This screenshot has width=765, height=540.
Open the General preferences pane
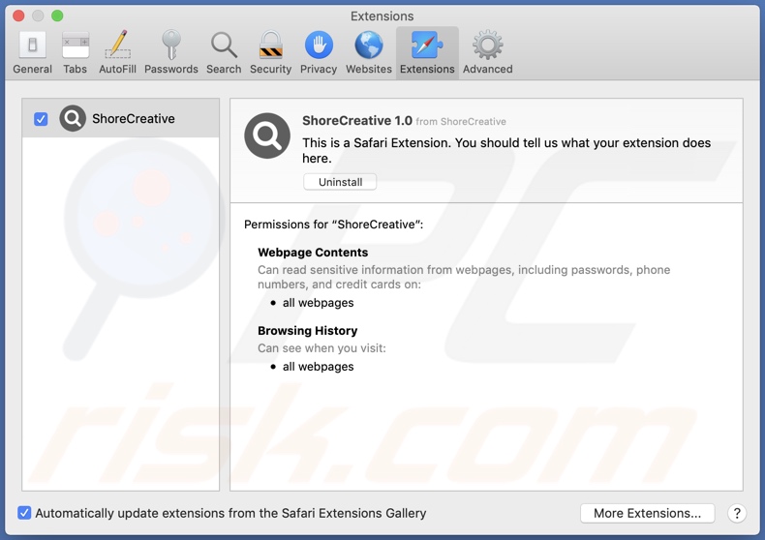(32, 52)
